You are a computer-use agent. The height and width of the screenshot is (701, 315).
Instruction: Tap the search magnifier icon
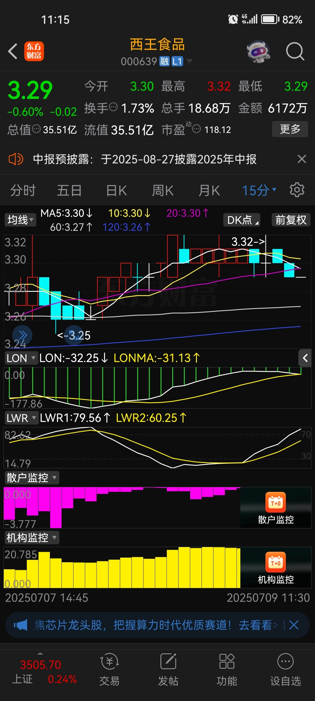(295, 51)
